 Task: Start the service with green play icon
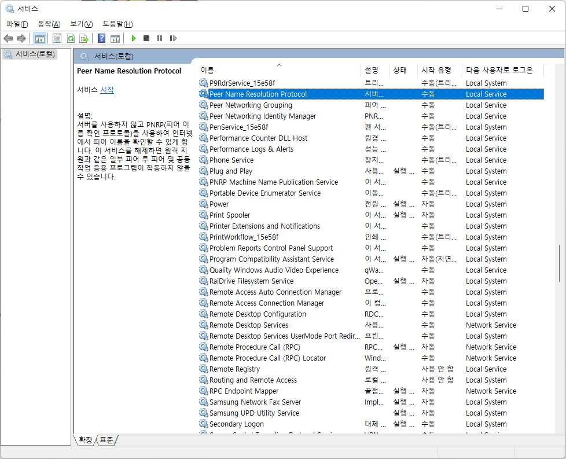pos(133,38)
